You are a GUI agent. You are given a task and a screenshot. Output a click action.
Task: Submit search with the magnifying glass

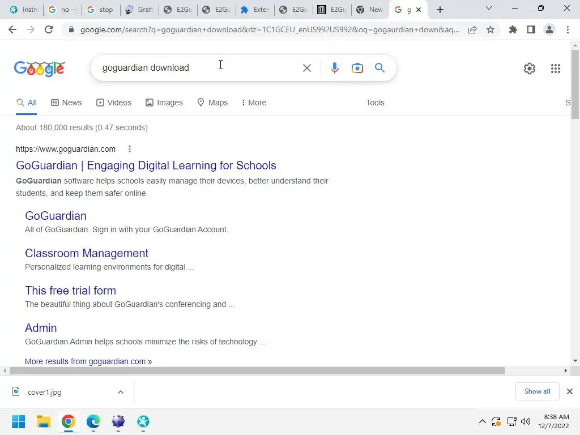(379, 68)
